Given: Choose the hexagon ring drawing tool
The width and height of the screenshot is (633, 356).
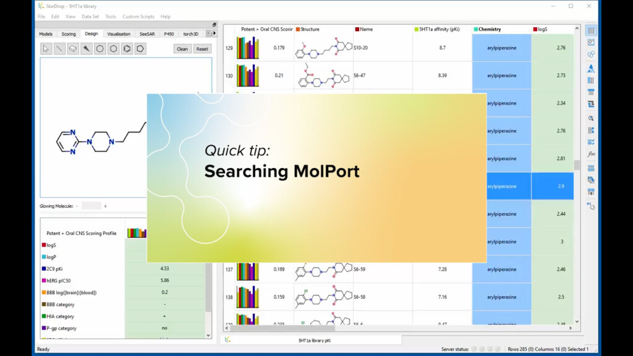Looking at the screenshot, I should [113, 48].
